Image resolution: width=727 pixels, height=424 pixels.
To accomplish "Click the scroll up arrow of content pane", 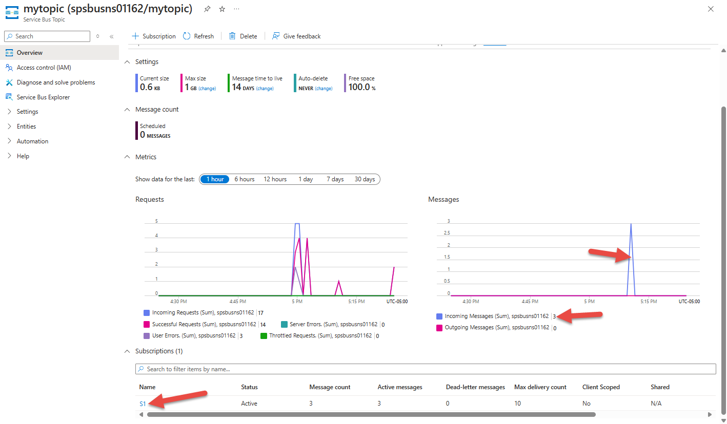I will 723,50.
